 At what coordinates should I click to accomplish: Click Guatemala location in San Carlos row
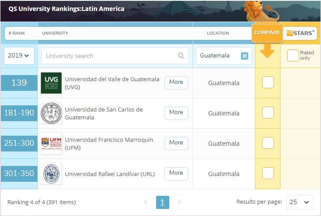pos(224,113)
